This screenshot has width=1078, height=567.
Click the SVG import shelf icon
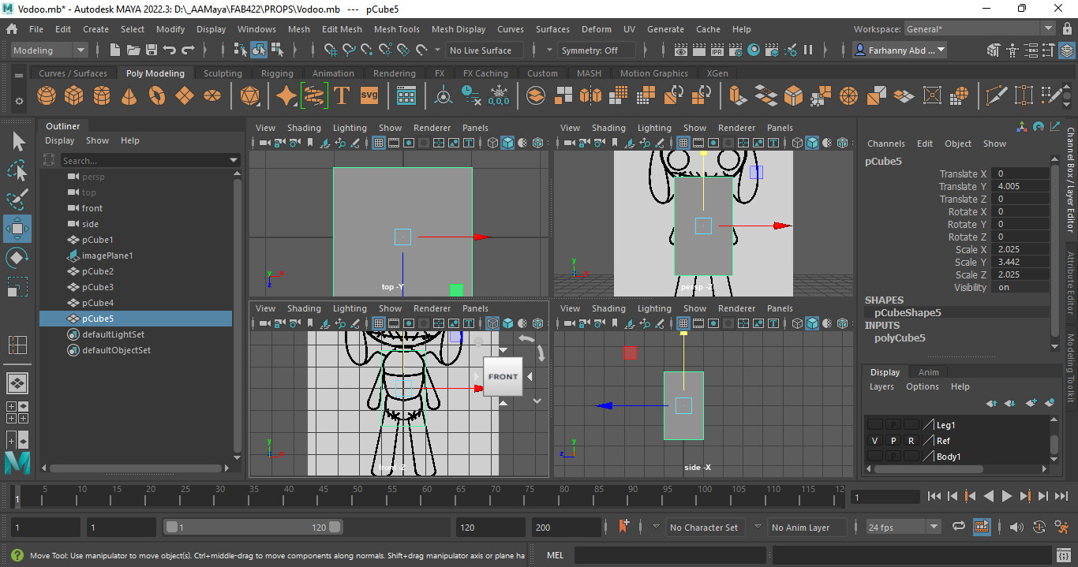click(x=369, y=96)
